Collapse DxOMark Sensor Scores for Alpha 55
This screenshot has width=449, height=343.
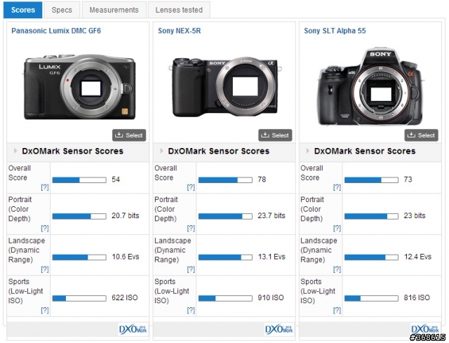(308, 151)
